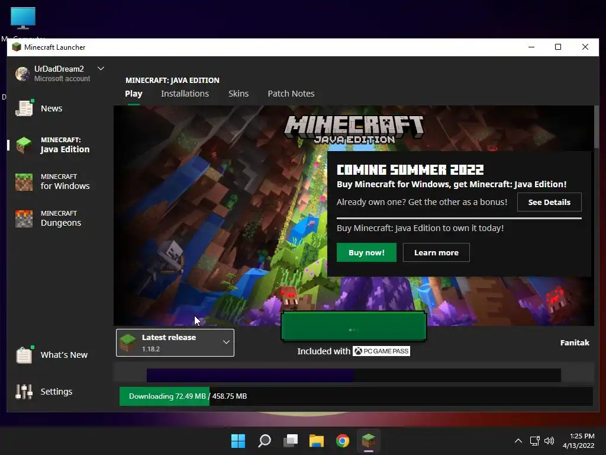Viewport: 606px width, 455px height.
Task: Click Microsoft account label
Action: [62, 79]
